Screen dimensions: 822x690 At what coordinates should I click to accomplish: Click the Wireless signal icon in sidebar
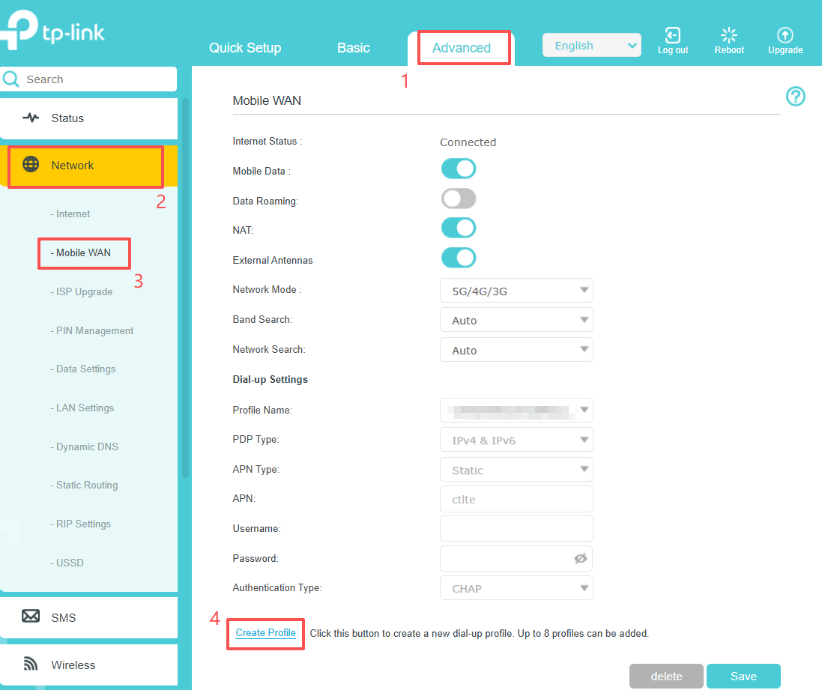click(x=31, y=665)
